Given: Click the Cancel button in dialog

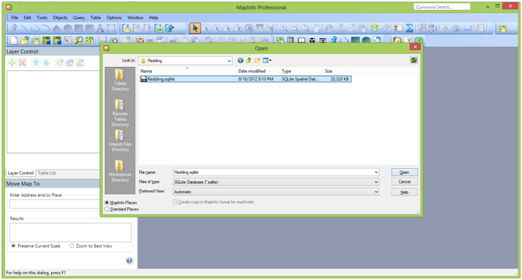Looking at the screenshot, I should [x=404, y=182].
